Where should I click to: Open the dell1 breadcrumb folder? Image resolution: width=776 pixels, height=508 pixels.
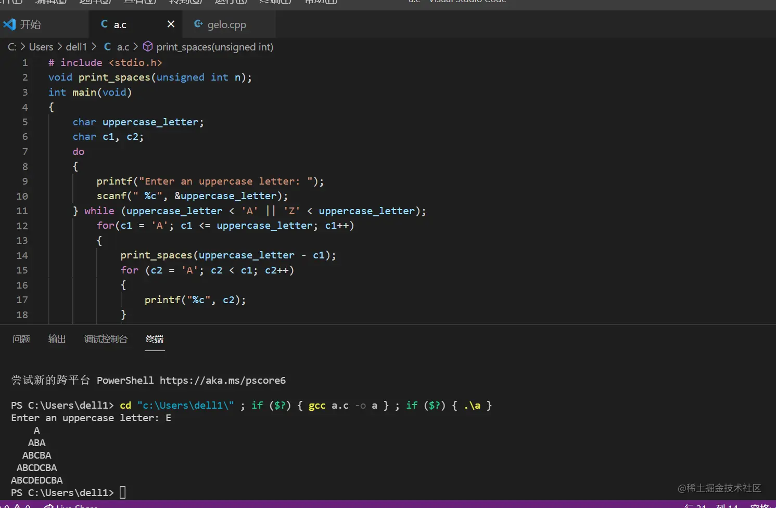pos(76,47)
